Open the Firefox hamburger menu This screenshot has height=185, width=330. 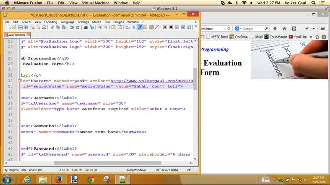[x=323, y=29]
